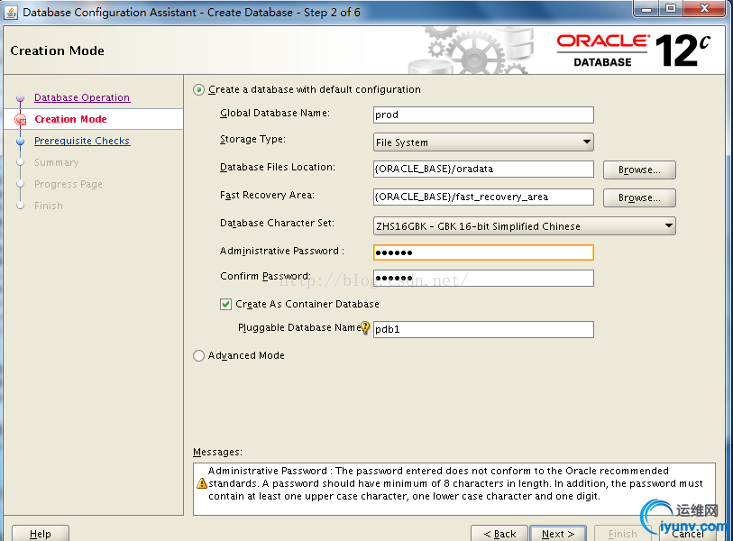The image size is (733, 541).
Task: Focus the Confirm Password field
Action: pos(483,279)
